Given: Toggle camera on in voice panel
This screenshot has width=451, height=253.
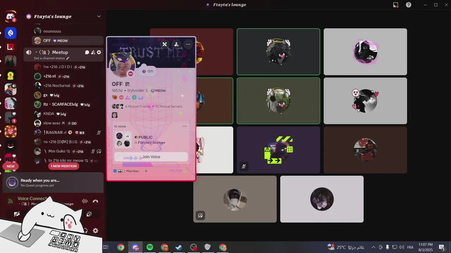Looking at the screenshot, I should (x=17, y=214).
